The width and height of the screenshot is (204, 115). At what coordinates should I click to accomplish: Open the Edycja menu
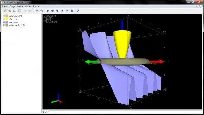coord(12,6)
